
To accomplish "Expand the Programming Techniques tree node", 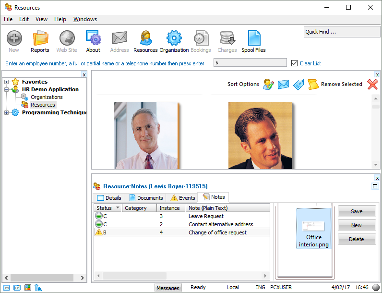I will [7, 112].
